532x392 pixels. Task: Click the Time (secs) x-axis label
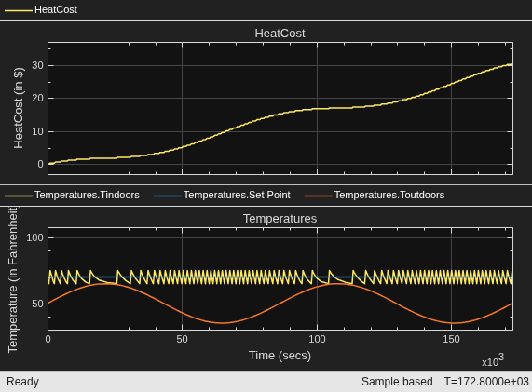pos(280,356)
